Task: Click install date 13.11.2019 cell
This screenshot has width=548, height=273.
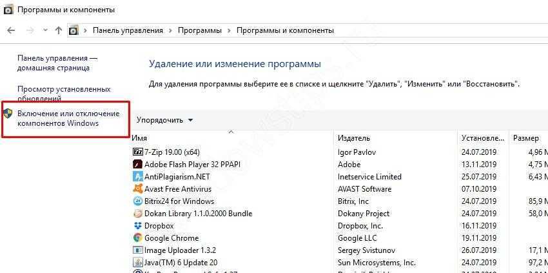Action: coord(479,165)
